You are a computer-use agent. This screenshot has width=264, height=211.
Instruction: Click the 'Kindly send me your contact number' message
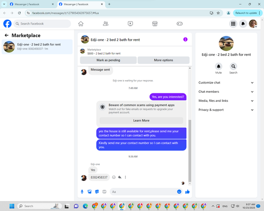(142, 145)
